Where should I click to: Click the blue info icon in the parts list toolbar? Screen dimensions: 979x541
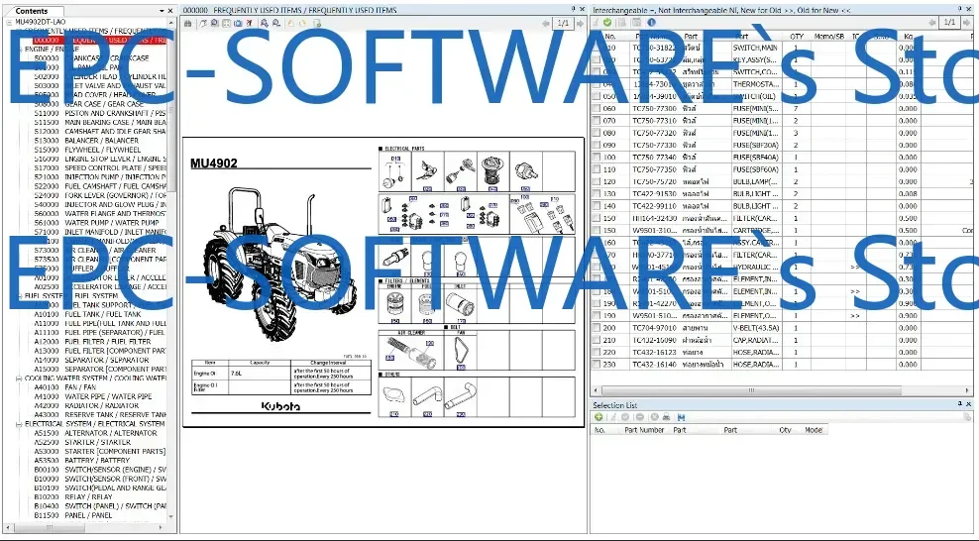pyautogui.click(x=651, y=23)
